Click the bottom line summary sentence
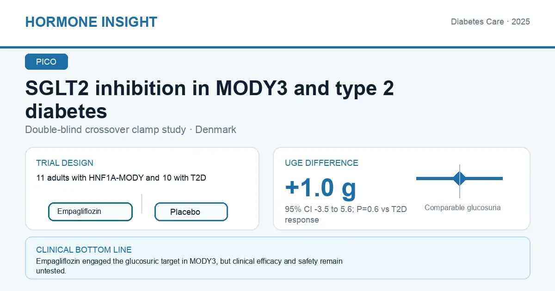Image resolution: width=555 pixels, height=291 pixels. (x=189, y=266)
